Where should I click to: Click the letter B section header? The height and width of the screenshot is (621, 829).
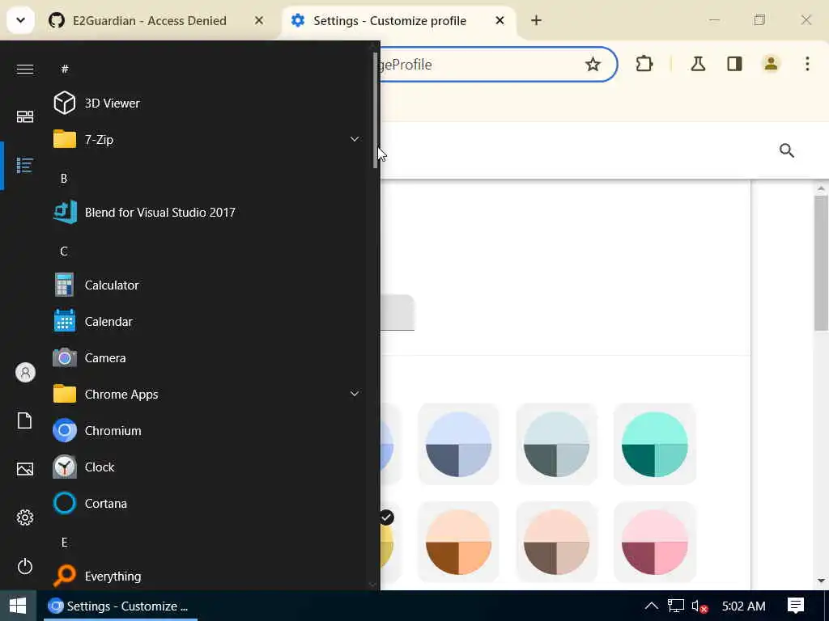click(x=64, y=179)
